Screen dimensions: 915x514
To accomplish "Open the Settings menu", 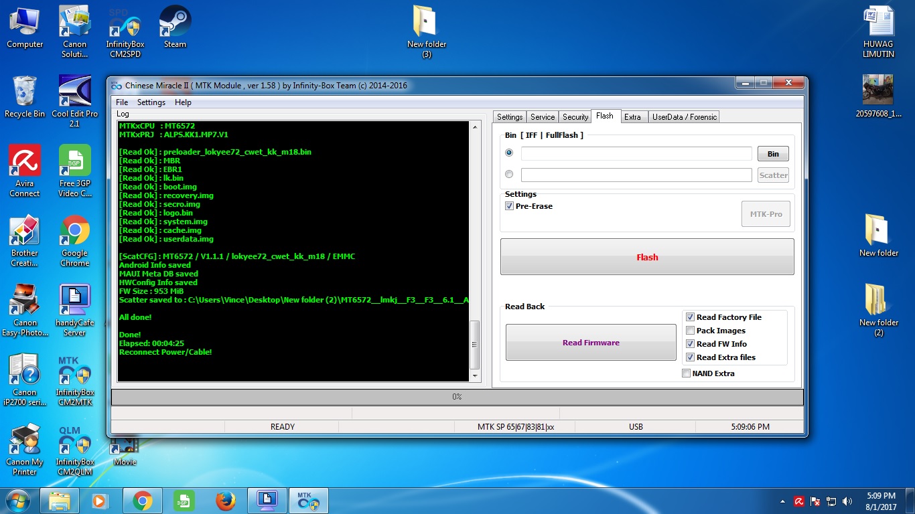I will [x=151, y=102].
